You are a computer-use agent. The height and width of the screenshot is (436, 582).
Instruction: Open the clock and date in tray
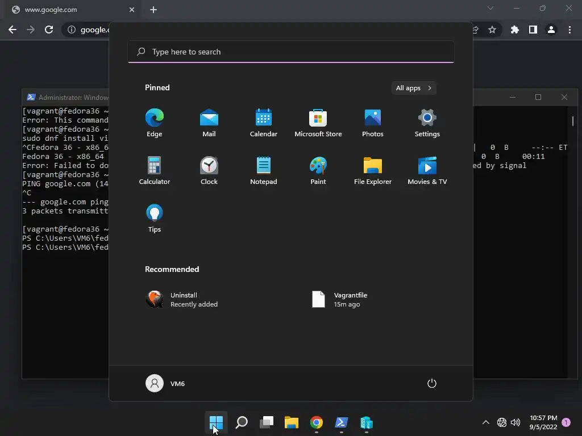[x=543, y=422]
